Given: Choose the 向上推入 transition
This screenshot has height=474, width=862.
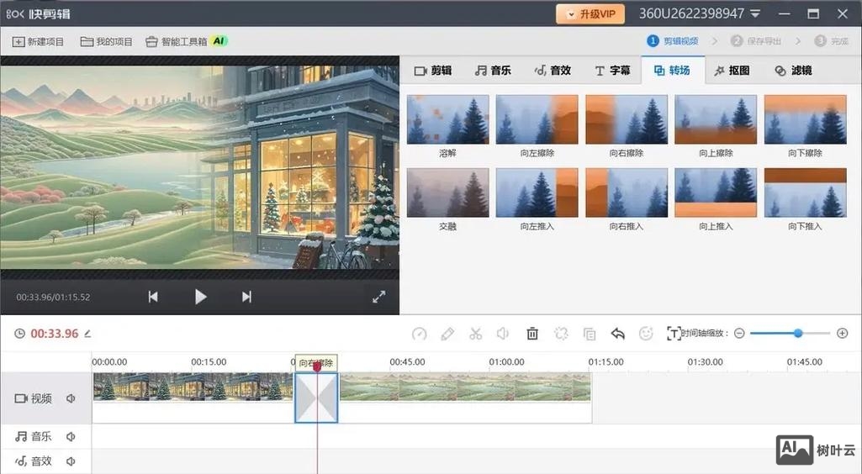Looking at the screenshot, I should pyautogui.click(x=716, y=192).
